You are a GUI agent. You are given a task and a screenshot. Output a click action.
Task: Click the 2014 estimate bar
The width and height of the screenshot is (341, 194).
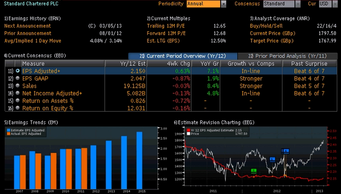[x=124, y=162]
